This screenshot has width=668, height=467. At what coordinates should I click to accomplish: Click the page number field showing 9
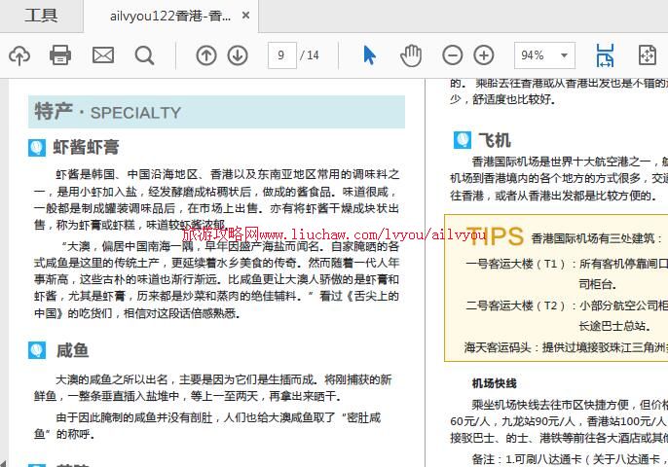coord(281,55)
